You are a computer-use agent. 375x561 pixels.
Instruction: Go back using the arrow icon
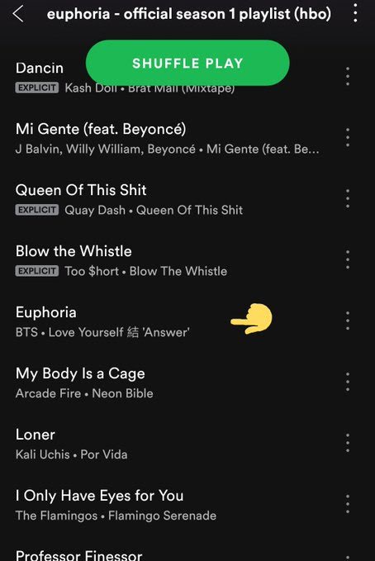pos(18,14)
